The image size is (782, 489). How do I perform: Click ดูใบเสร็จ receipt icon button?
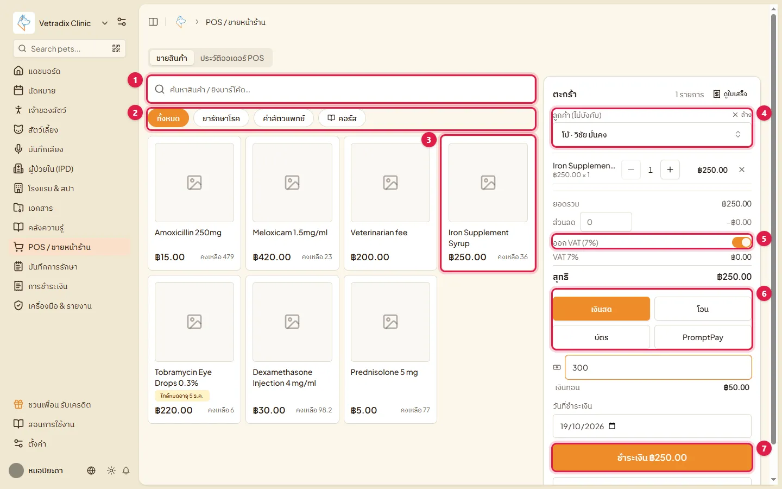click(x=730, y=94)
